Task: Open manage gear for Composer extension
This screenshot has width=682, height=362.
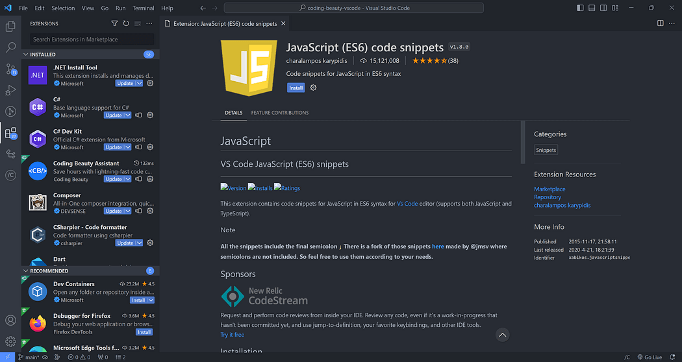Action: coord(150,211)
